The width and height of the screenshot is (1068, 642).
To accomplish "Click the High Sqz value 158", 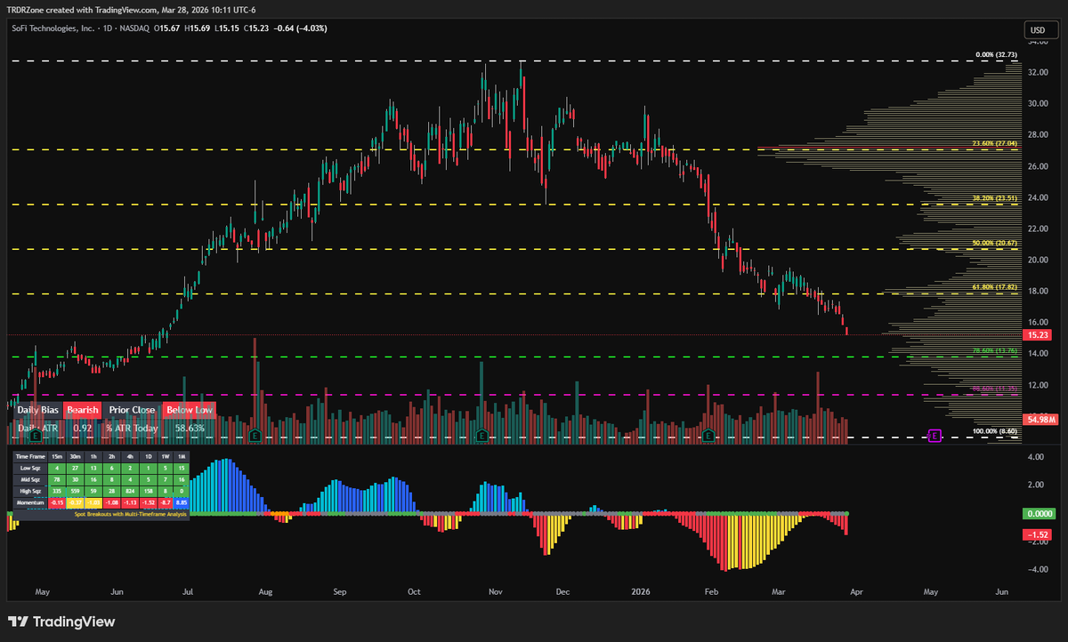I will coord(149,492).
